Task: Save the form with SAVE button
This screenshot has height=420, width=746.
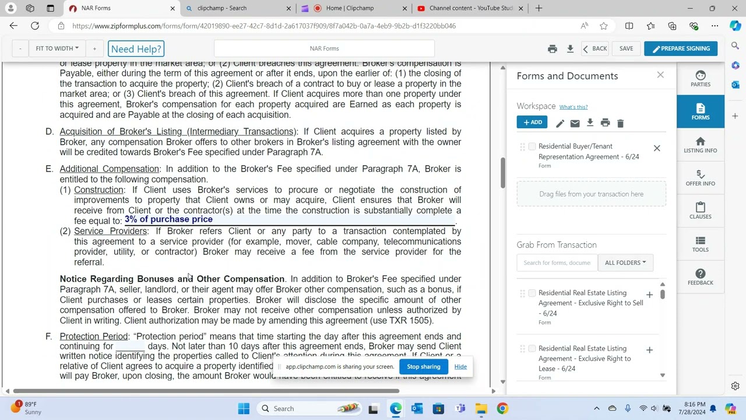Action: click(626, 48)
